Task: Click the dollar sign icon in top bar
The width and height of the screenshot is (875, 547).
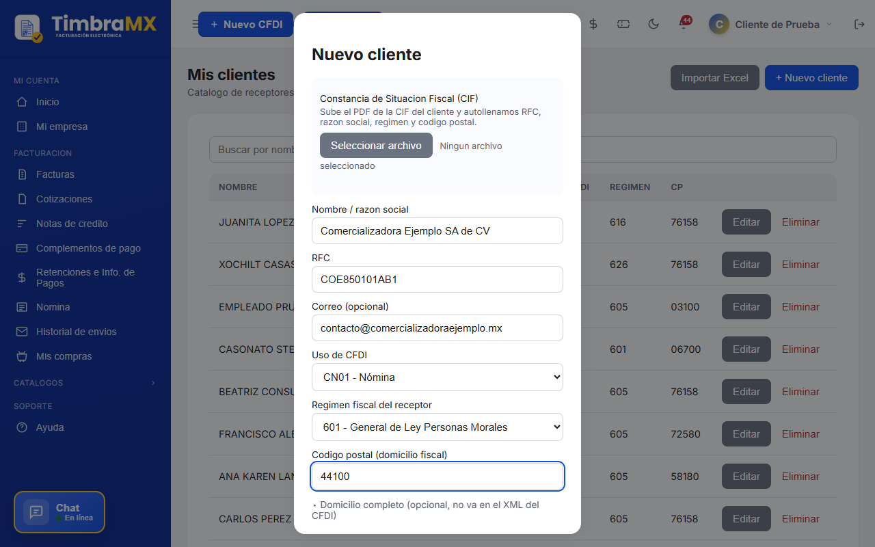Action: coord(593,24)
